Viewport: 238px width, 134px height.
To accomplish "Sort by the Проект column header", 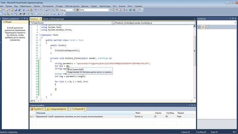I will click(x=186, y=113).
